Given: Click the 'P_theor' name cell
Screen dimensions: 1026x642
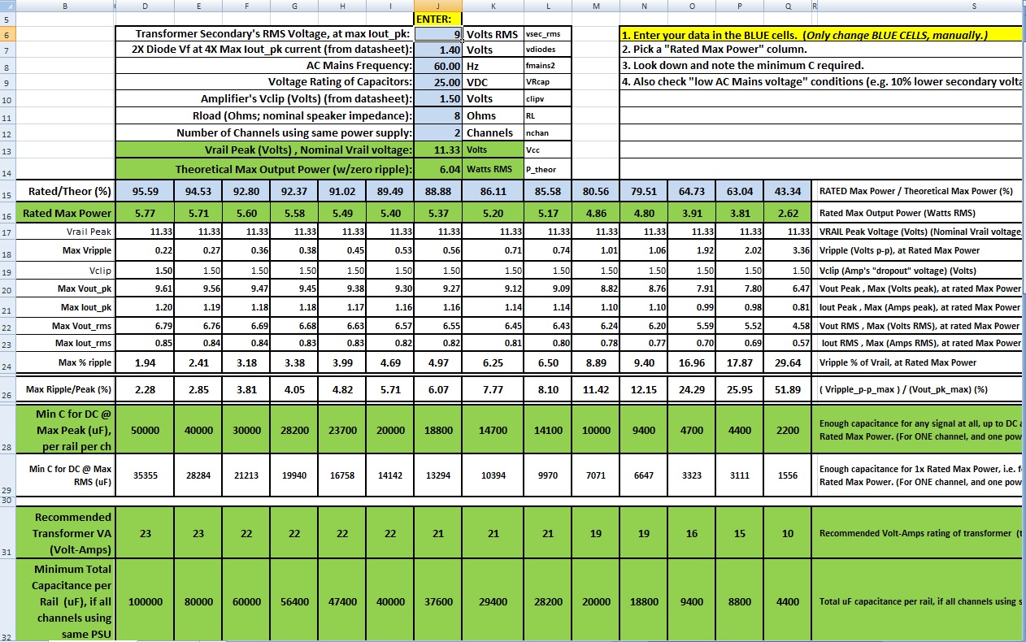Looking at the screenshot, I should click(x=546, y=169).
